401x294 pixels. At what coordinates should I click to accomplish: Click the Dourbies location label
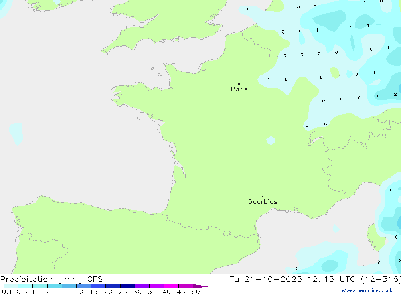tap(263, 202)
